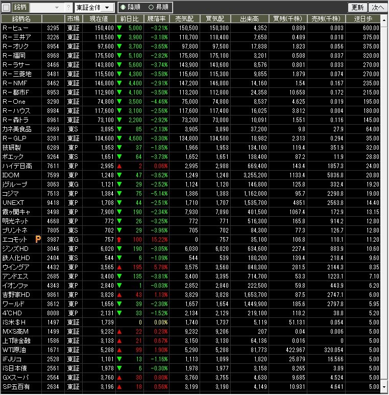Select the R-NMF stock name

point(15,83)
